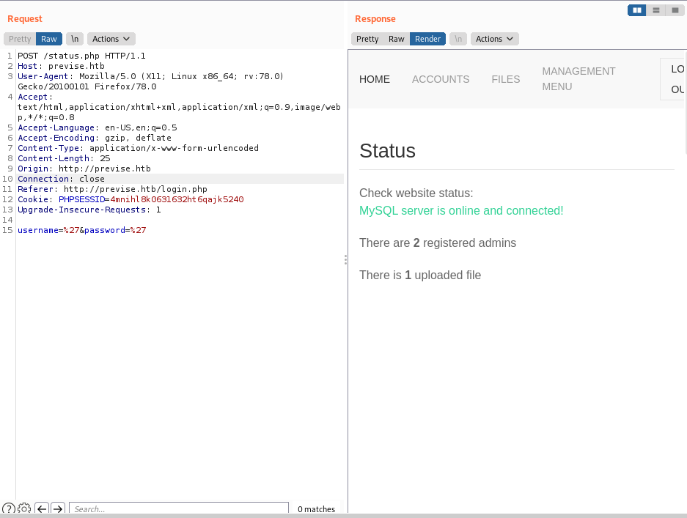
Task: Open MANAGEMENT MENU in rendered page
Action: point(578,78)
